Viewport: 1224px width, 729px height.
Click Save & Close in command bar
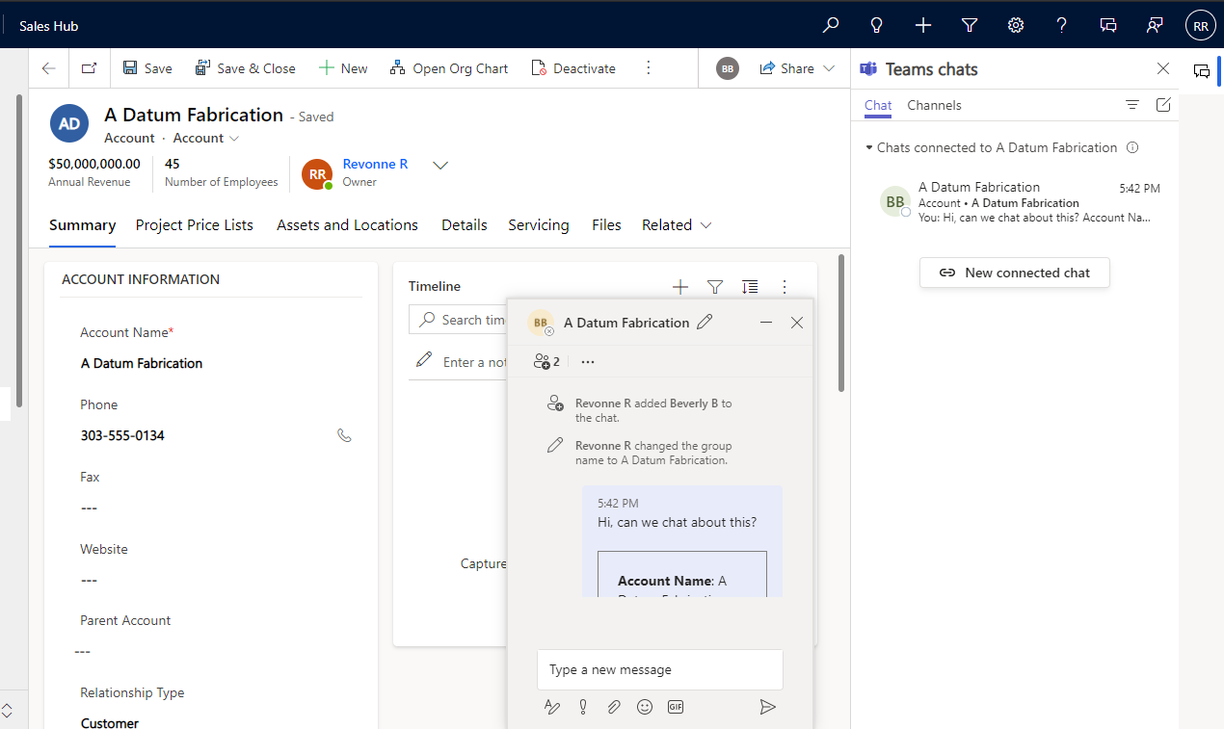click(246, 68)
